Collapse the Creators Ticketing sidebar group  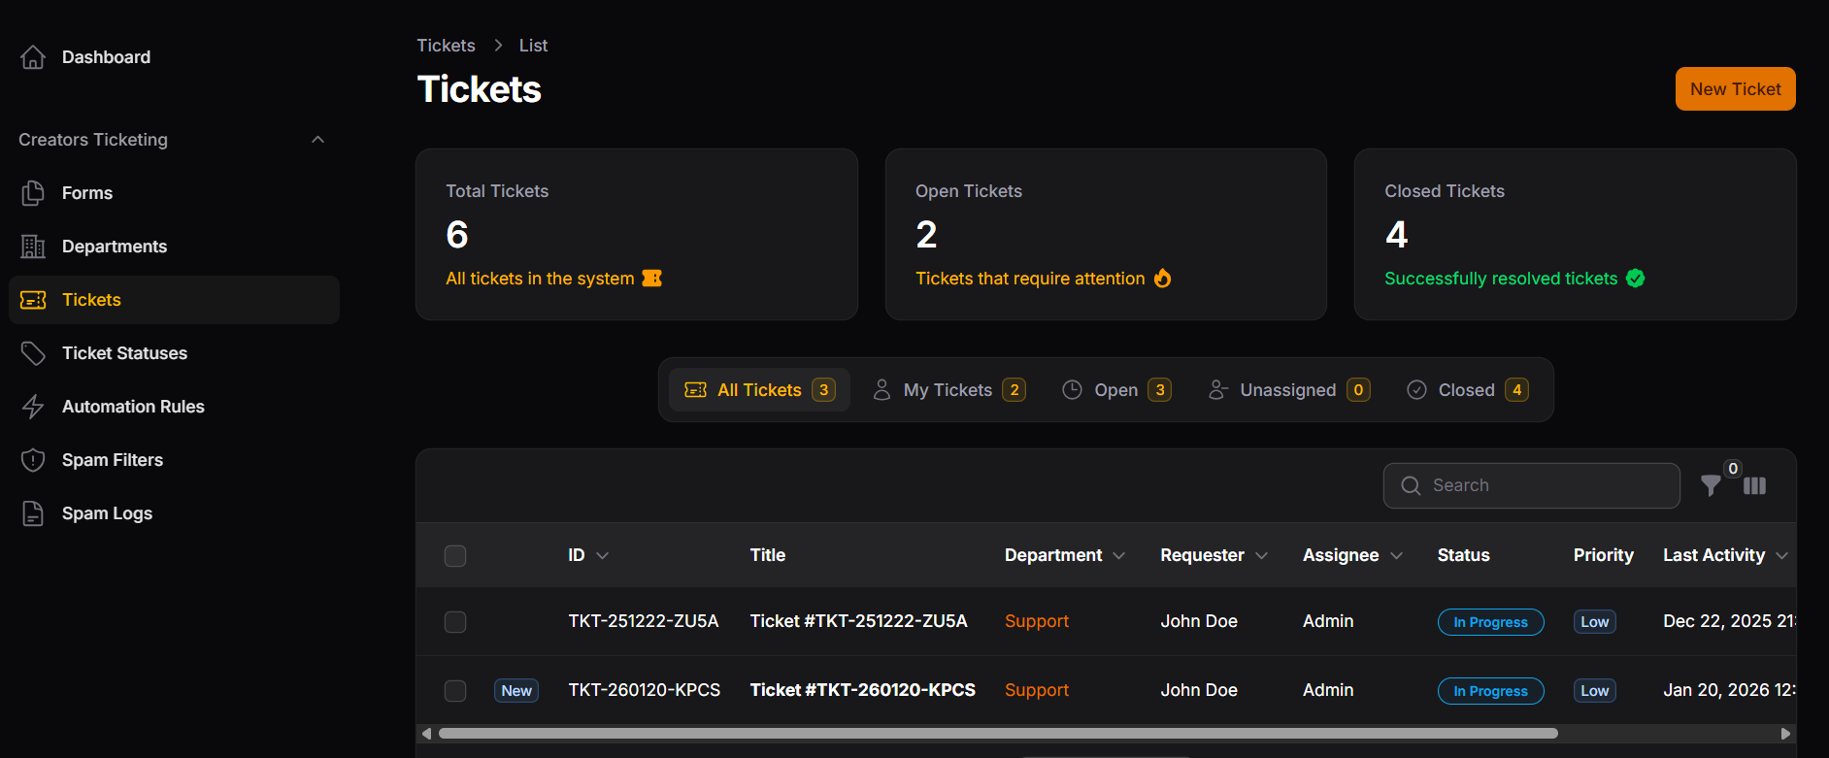(317, 140)
